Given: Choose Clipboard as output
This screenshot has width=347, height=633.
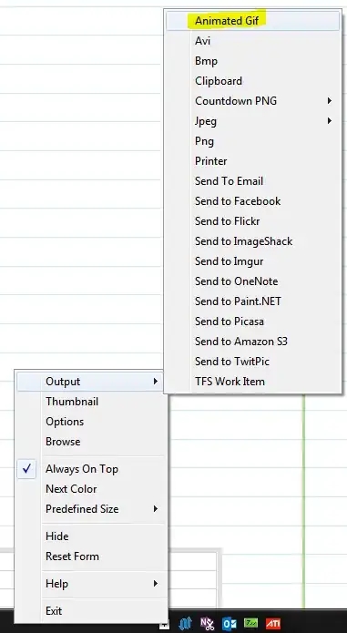Looking at the screenshot, I should pos(253,81).
